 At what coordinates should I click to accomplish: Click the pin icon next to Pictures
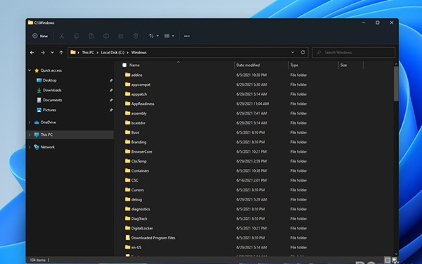pyautogui.click(x=111, y=111)
